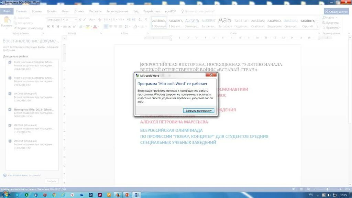Click the numbered list icon
352x198 pixels.
[113, 20]
